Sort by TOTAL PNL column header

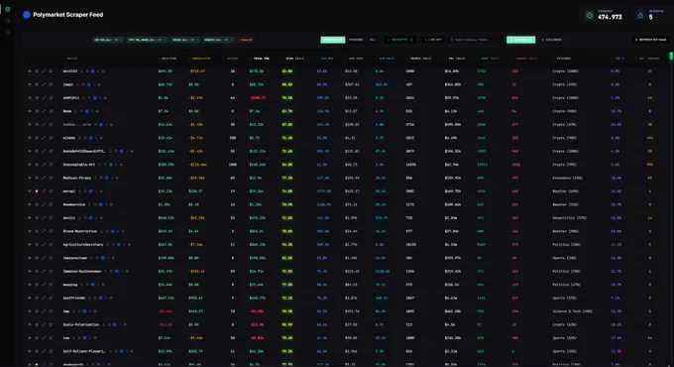tap(260, 59)
